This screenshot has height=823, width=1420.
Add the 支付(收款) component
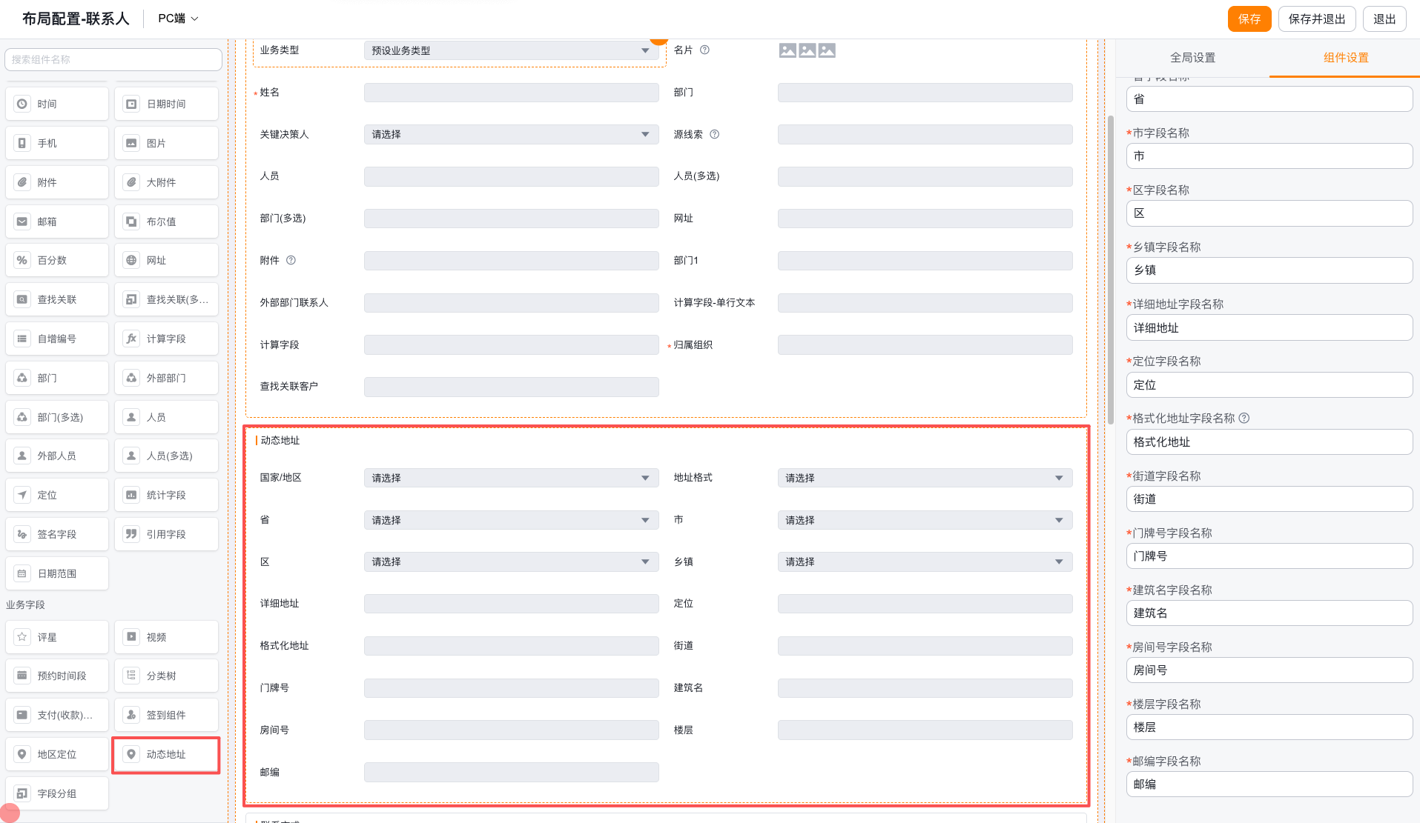pyautogui.click(x=57, y=715)
